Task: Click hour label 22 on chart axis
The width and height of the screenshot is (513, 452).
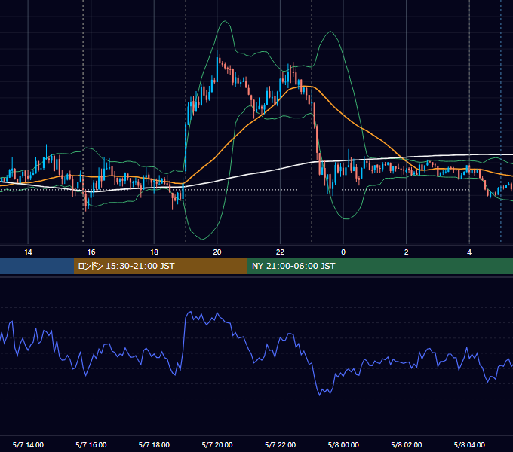Action: 280,252
